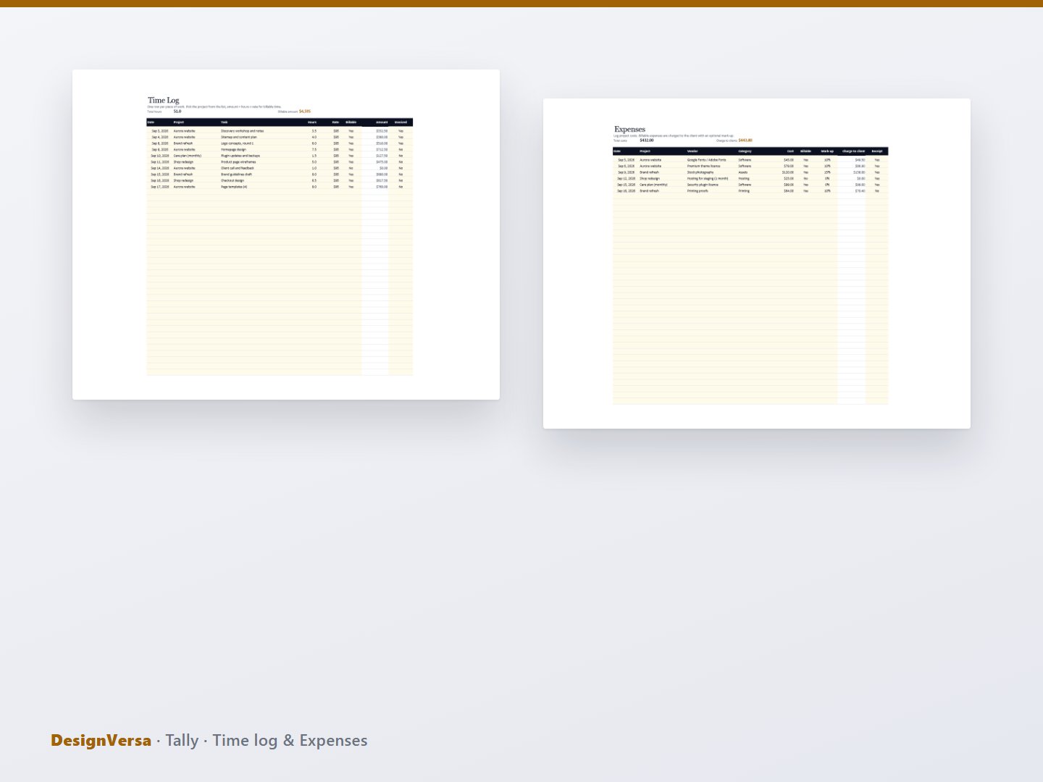Viewport: 1043px width, 782px height.
Task: Select the "Logo concepts, round 1" task cell
Action: coord(238,143)
